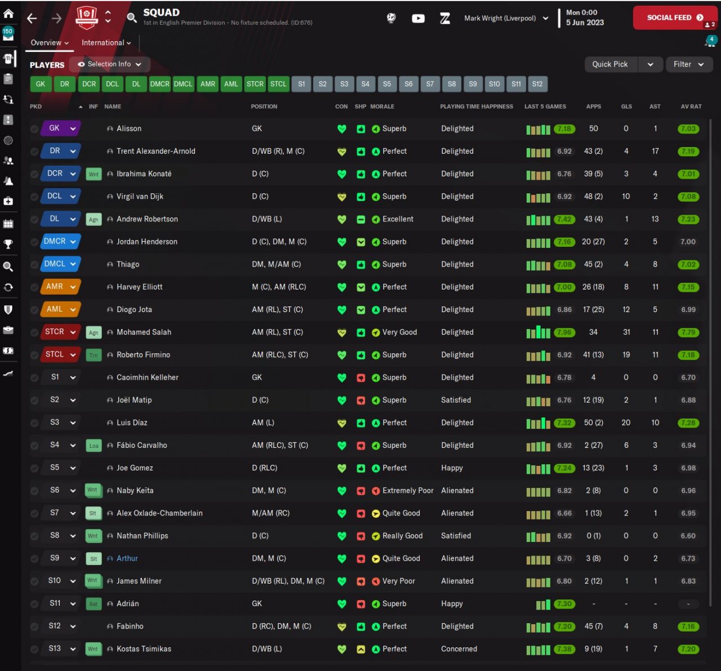721x671 pixels.
Task: Open the Overview tab menu
Action: (50, 43)
